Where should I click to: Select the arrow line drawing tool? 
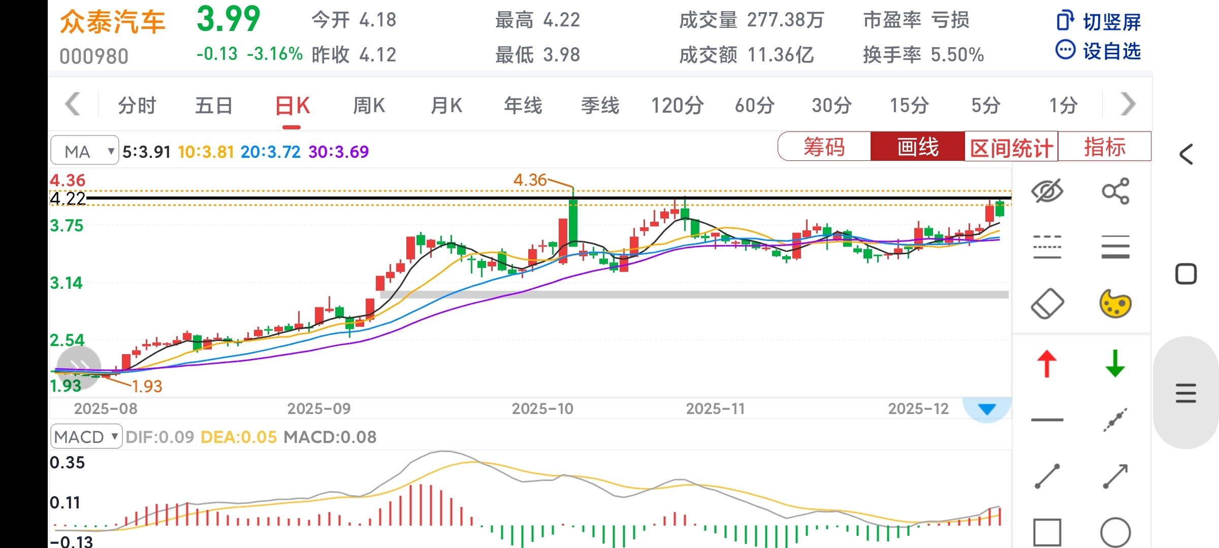tap(1115, 476)
